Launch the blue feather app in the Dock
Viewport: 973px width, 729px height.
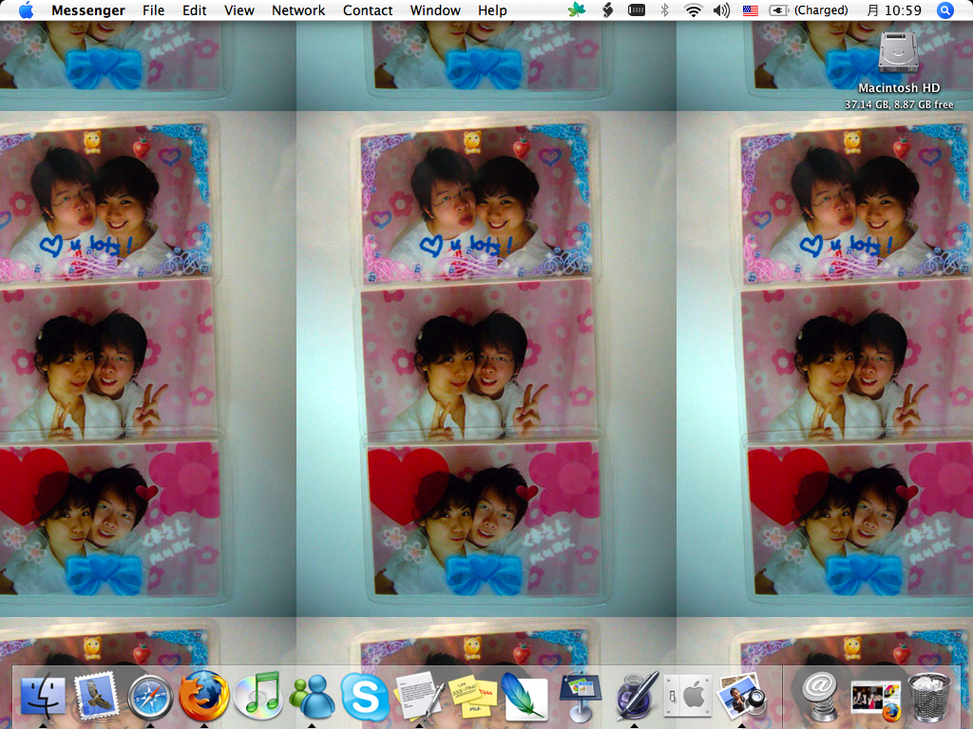(525, 697)
